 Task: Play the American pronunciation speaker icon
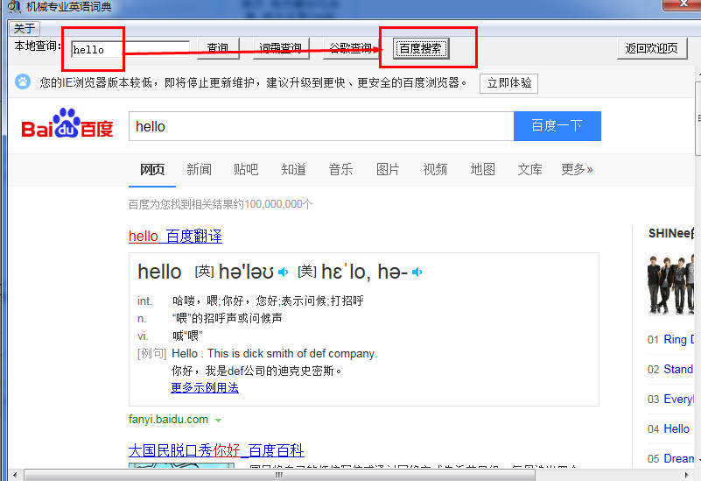(417, 272)
